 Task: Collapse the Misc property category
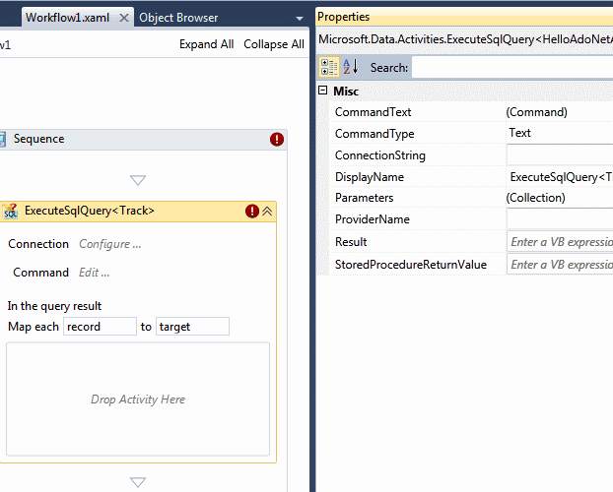[x=323, y=92]
